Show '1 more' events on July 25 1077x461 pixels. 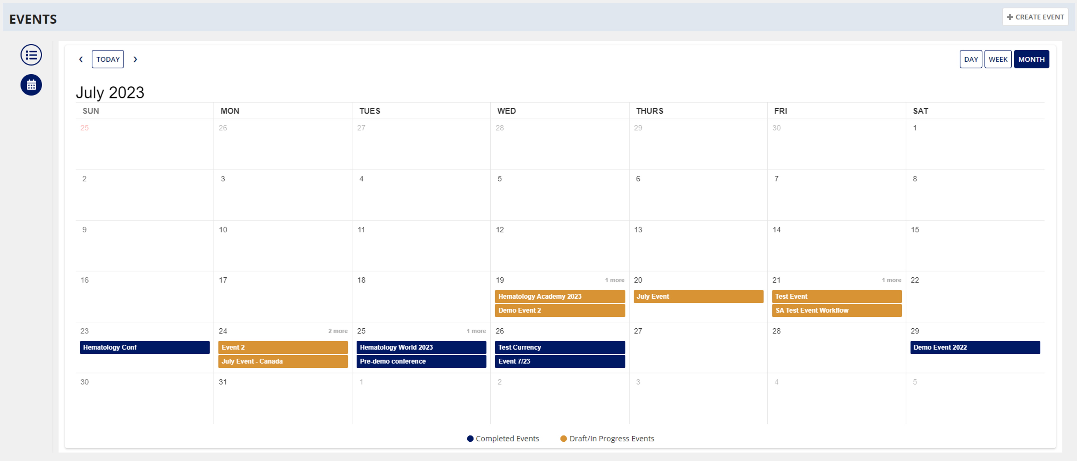pyautogui.click(x=476, y=331)
